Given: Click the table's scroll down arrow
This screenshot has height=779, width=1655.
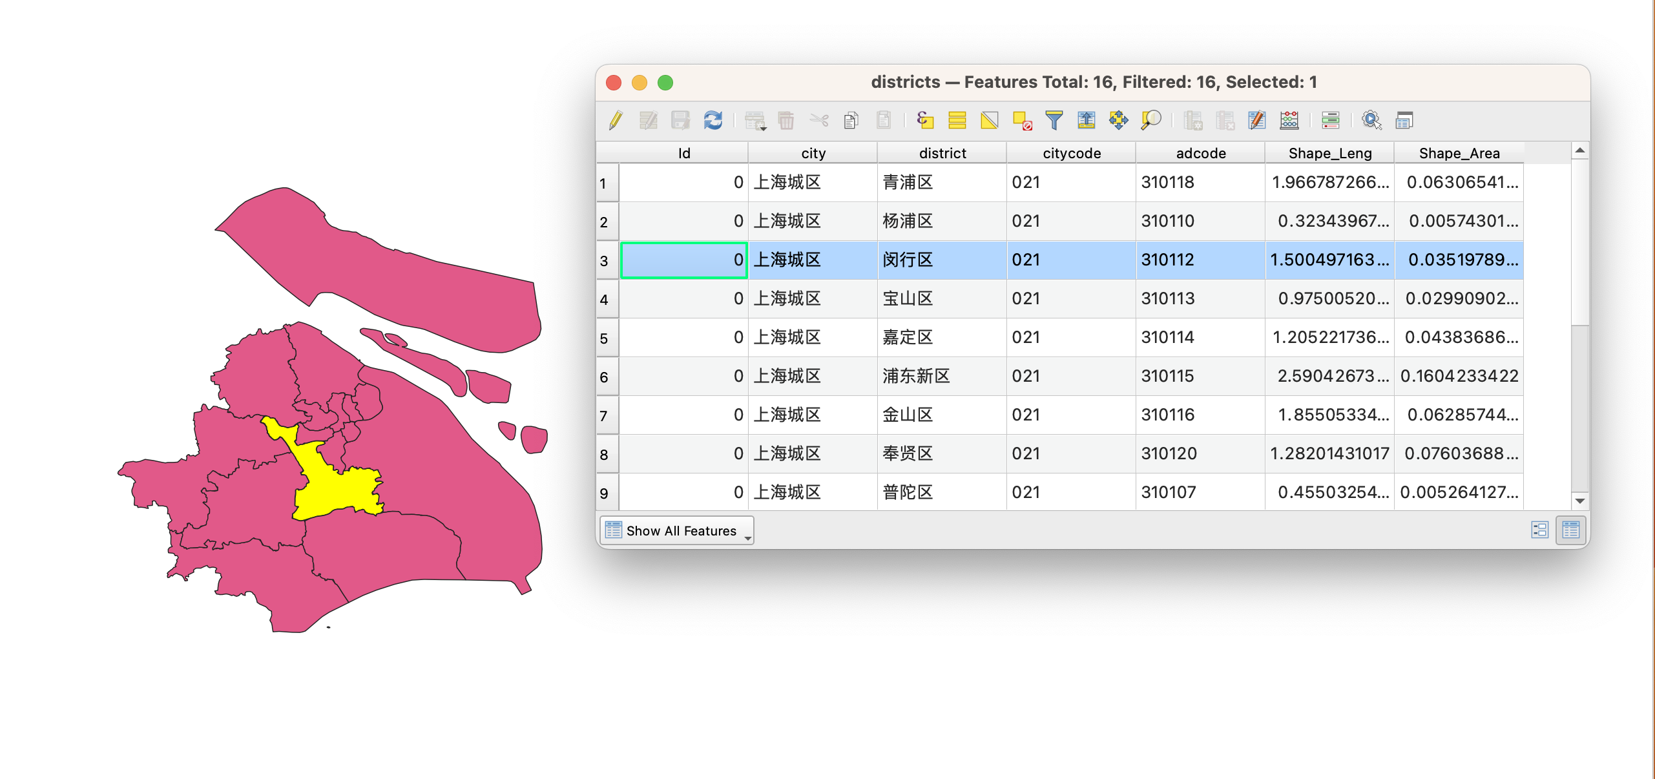Looking at the screenshot, I should pyautogui.click(x=1580, y=501).
